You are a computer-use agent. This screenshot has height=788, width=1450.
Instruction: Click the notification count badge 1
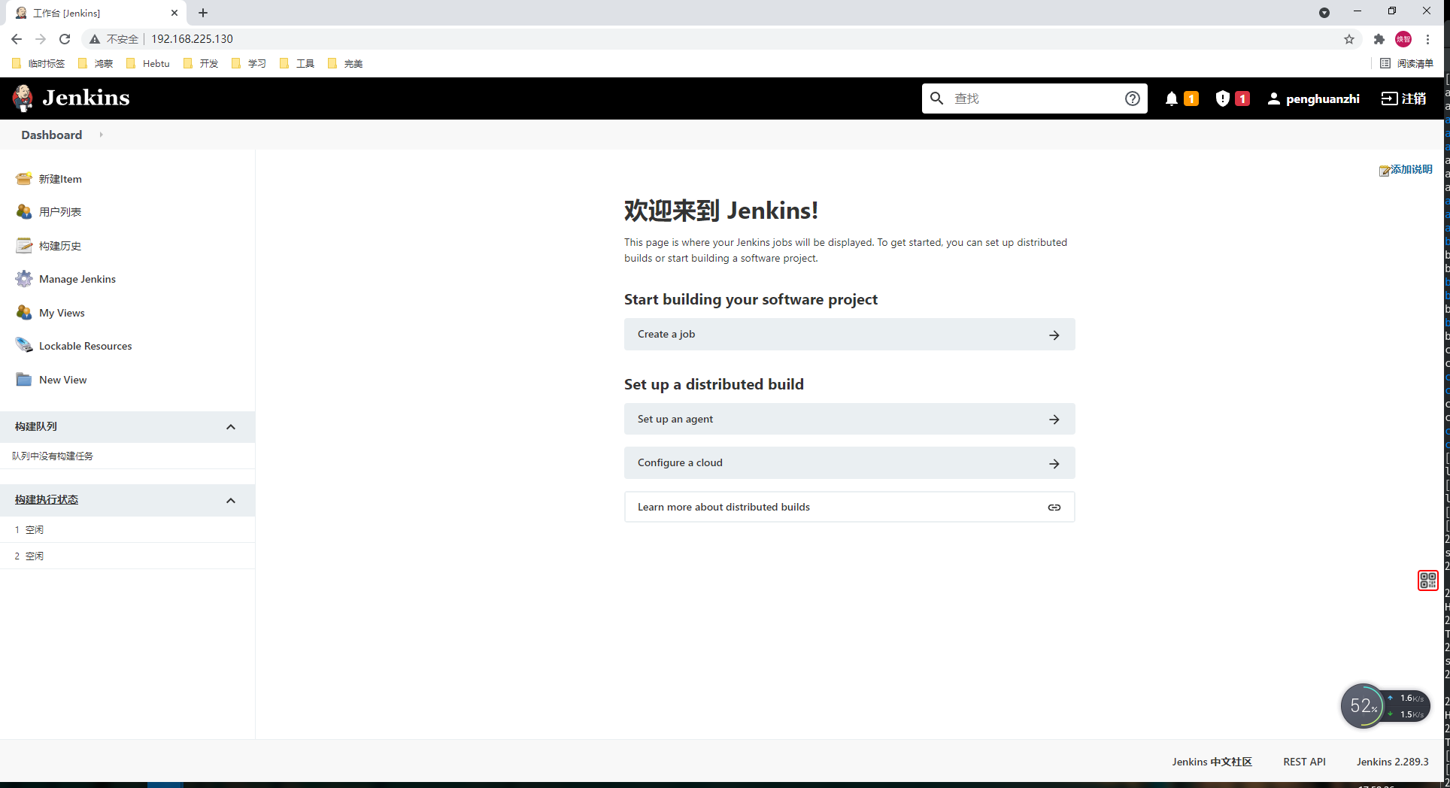[1191, 98]
